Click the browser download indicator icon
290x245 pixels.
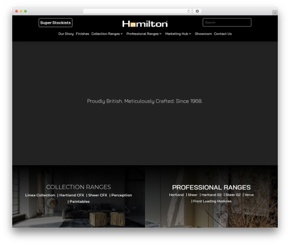click(197, 11)
